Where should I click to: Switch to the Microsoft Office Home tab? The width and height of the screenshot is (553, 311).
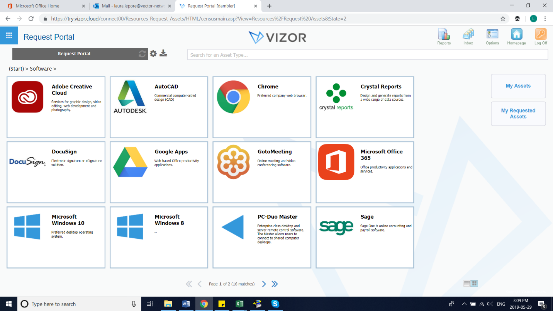(x=39, y=6)
